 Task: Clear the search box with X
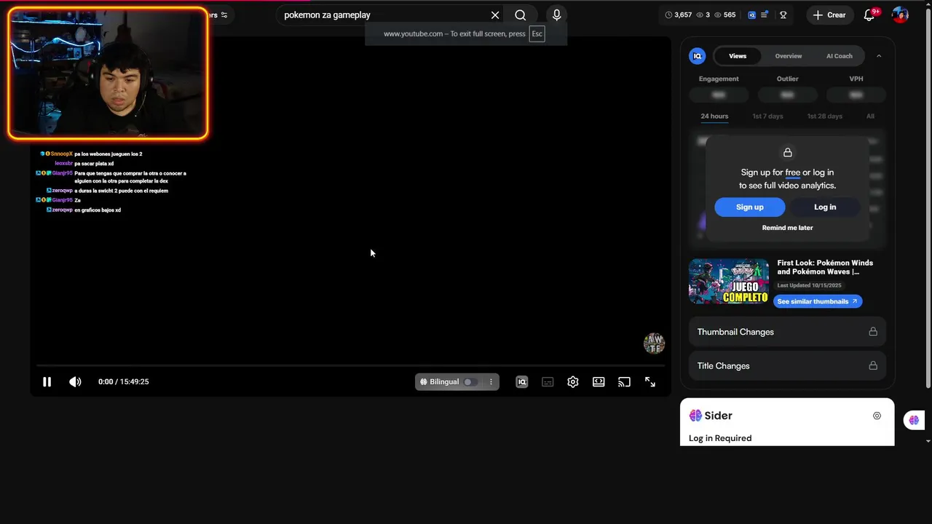[x=495, y=15]
